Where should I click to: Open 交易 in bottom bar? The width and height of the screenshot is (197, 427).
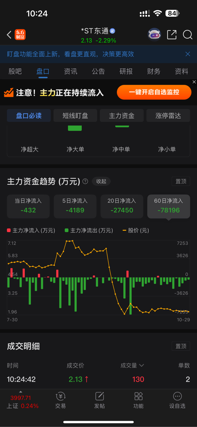pyautogui.click(x=61, y=400)
